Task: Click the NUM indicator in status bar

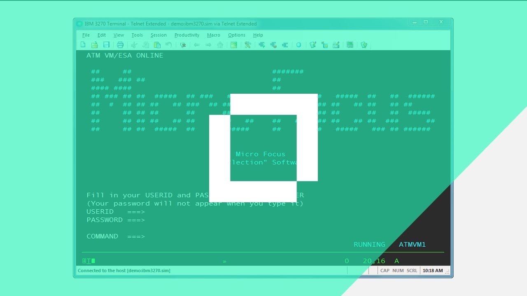Action: (398, 271)
